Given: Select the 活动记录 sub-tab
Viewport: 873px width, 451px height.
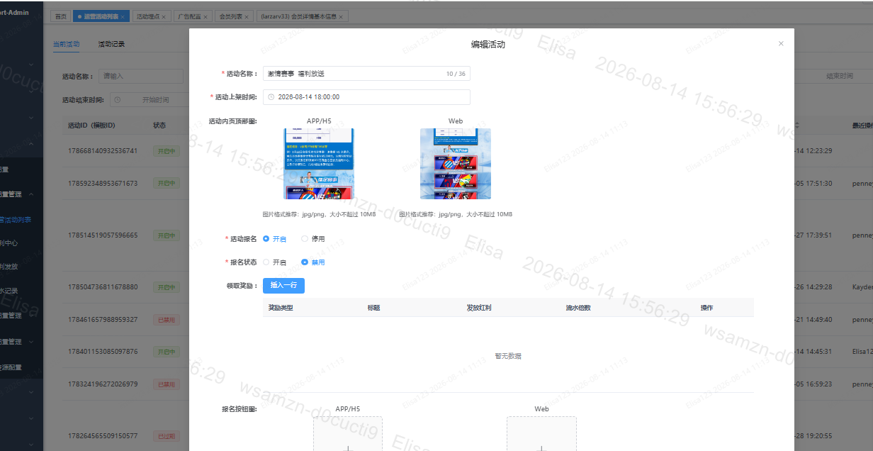Looking at the screenshot, I should pyautogui.click(x=111, y=44).
